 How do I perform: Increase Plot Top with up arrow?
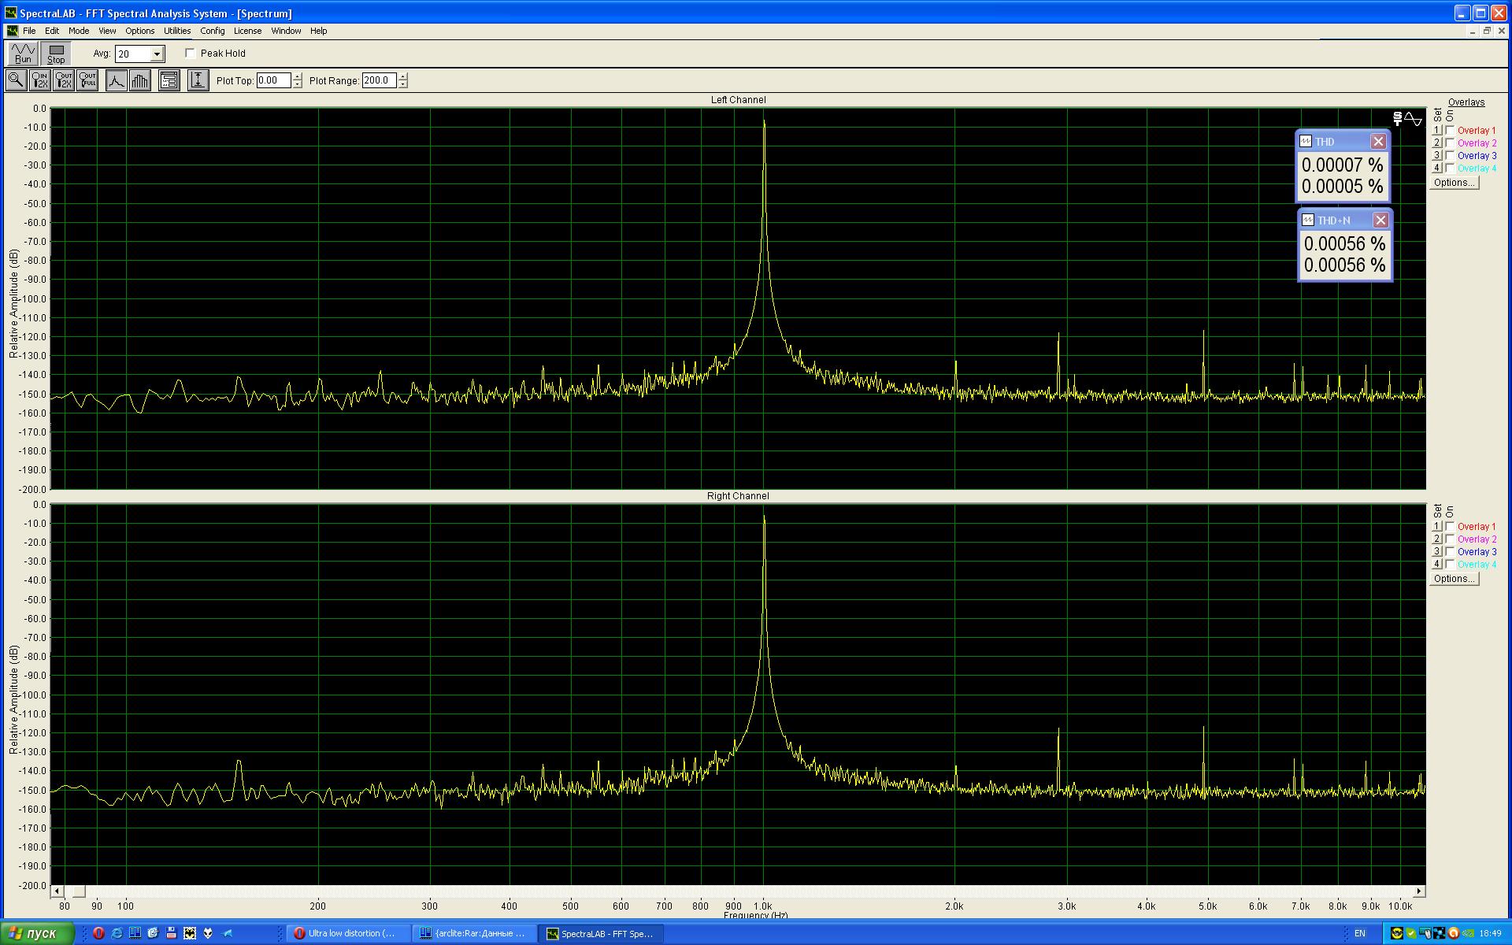click(297, 76)
